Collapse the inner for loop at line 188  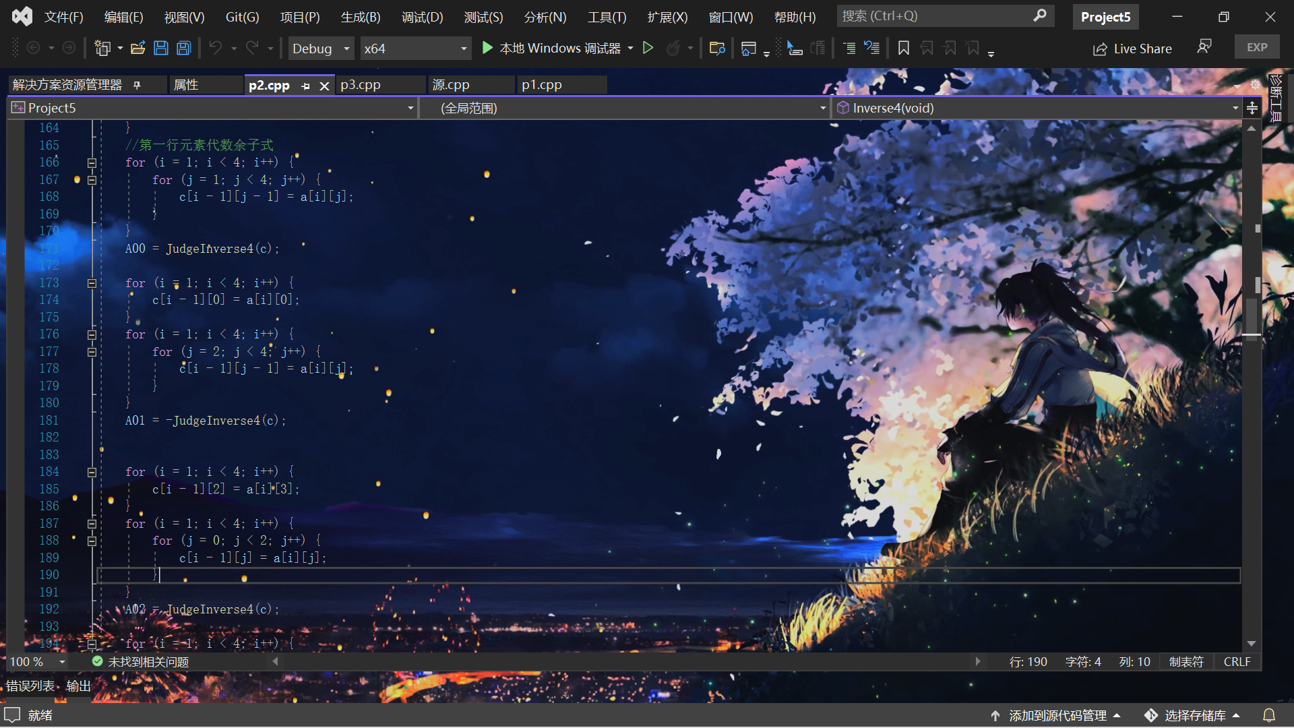click(92, 541)
